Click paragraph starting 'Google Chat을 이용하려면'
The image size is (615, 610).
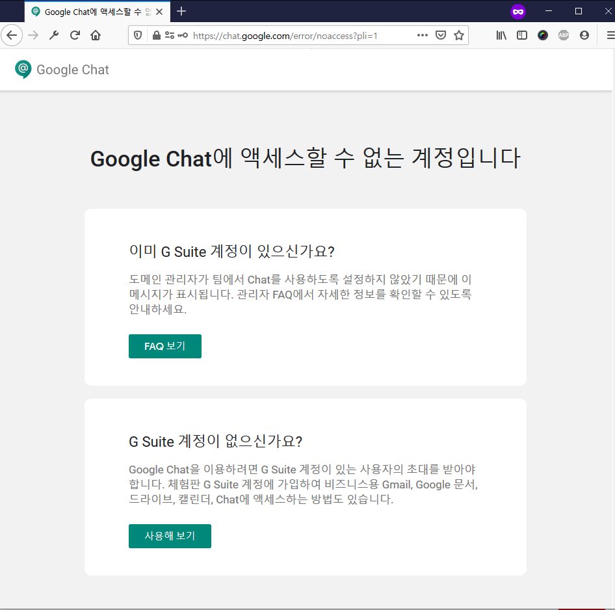pos(303,484)
